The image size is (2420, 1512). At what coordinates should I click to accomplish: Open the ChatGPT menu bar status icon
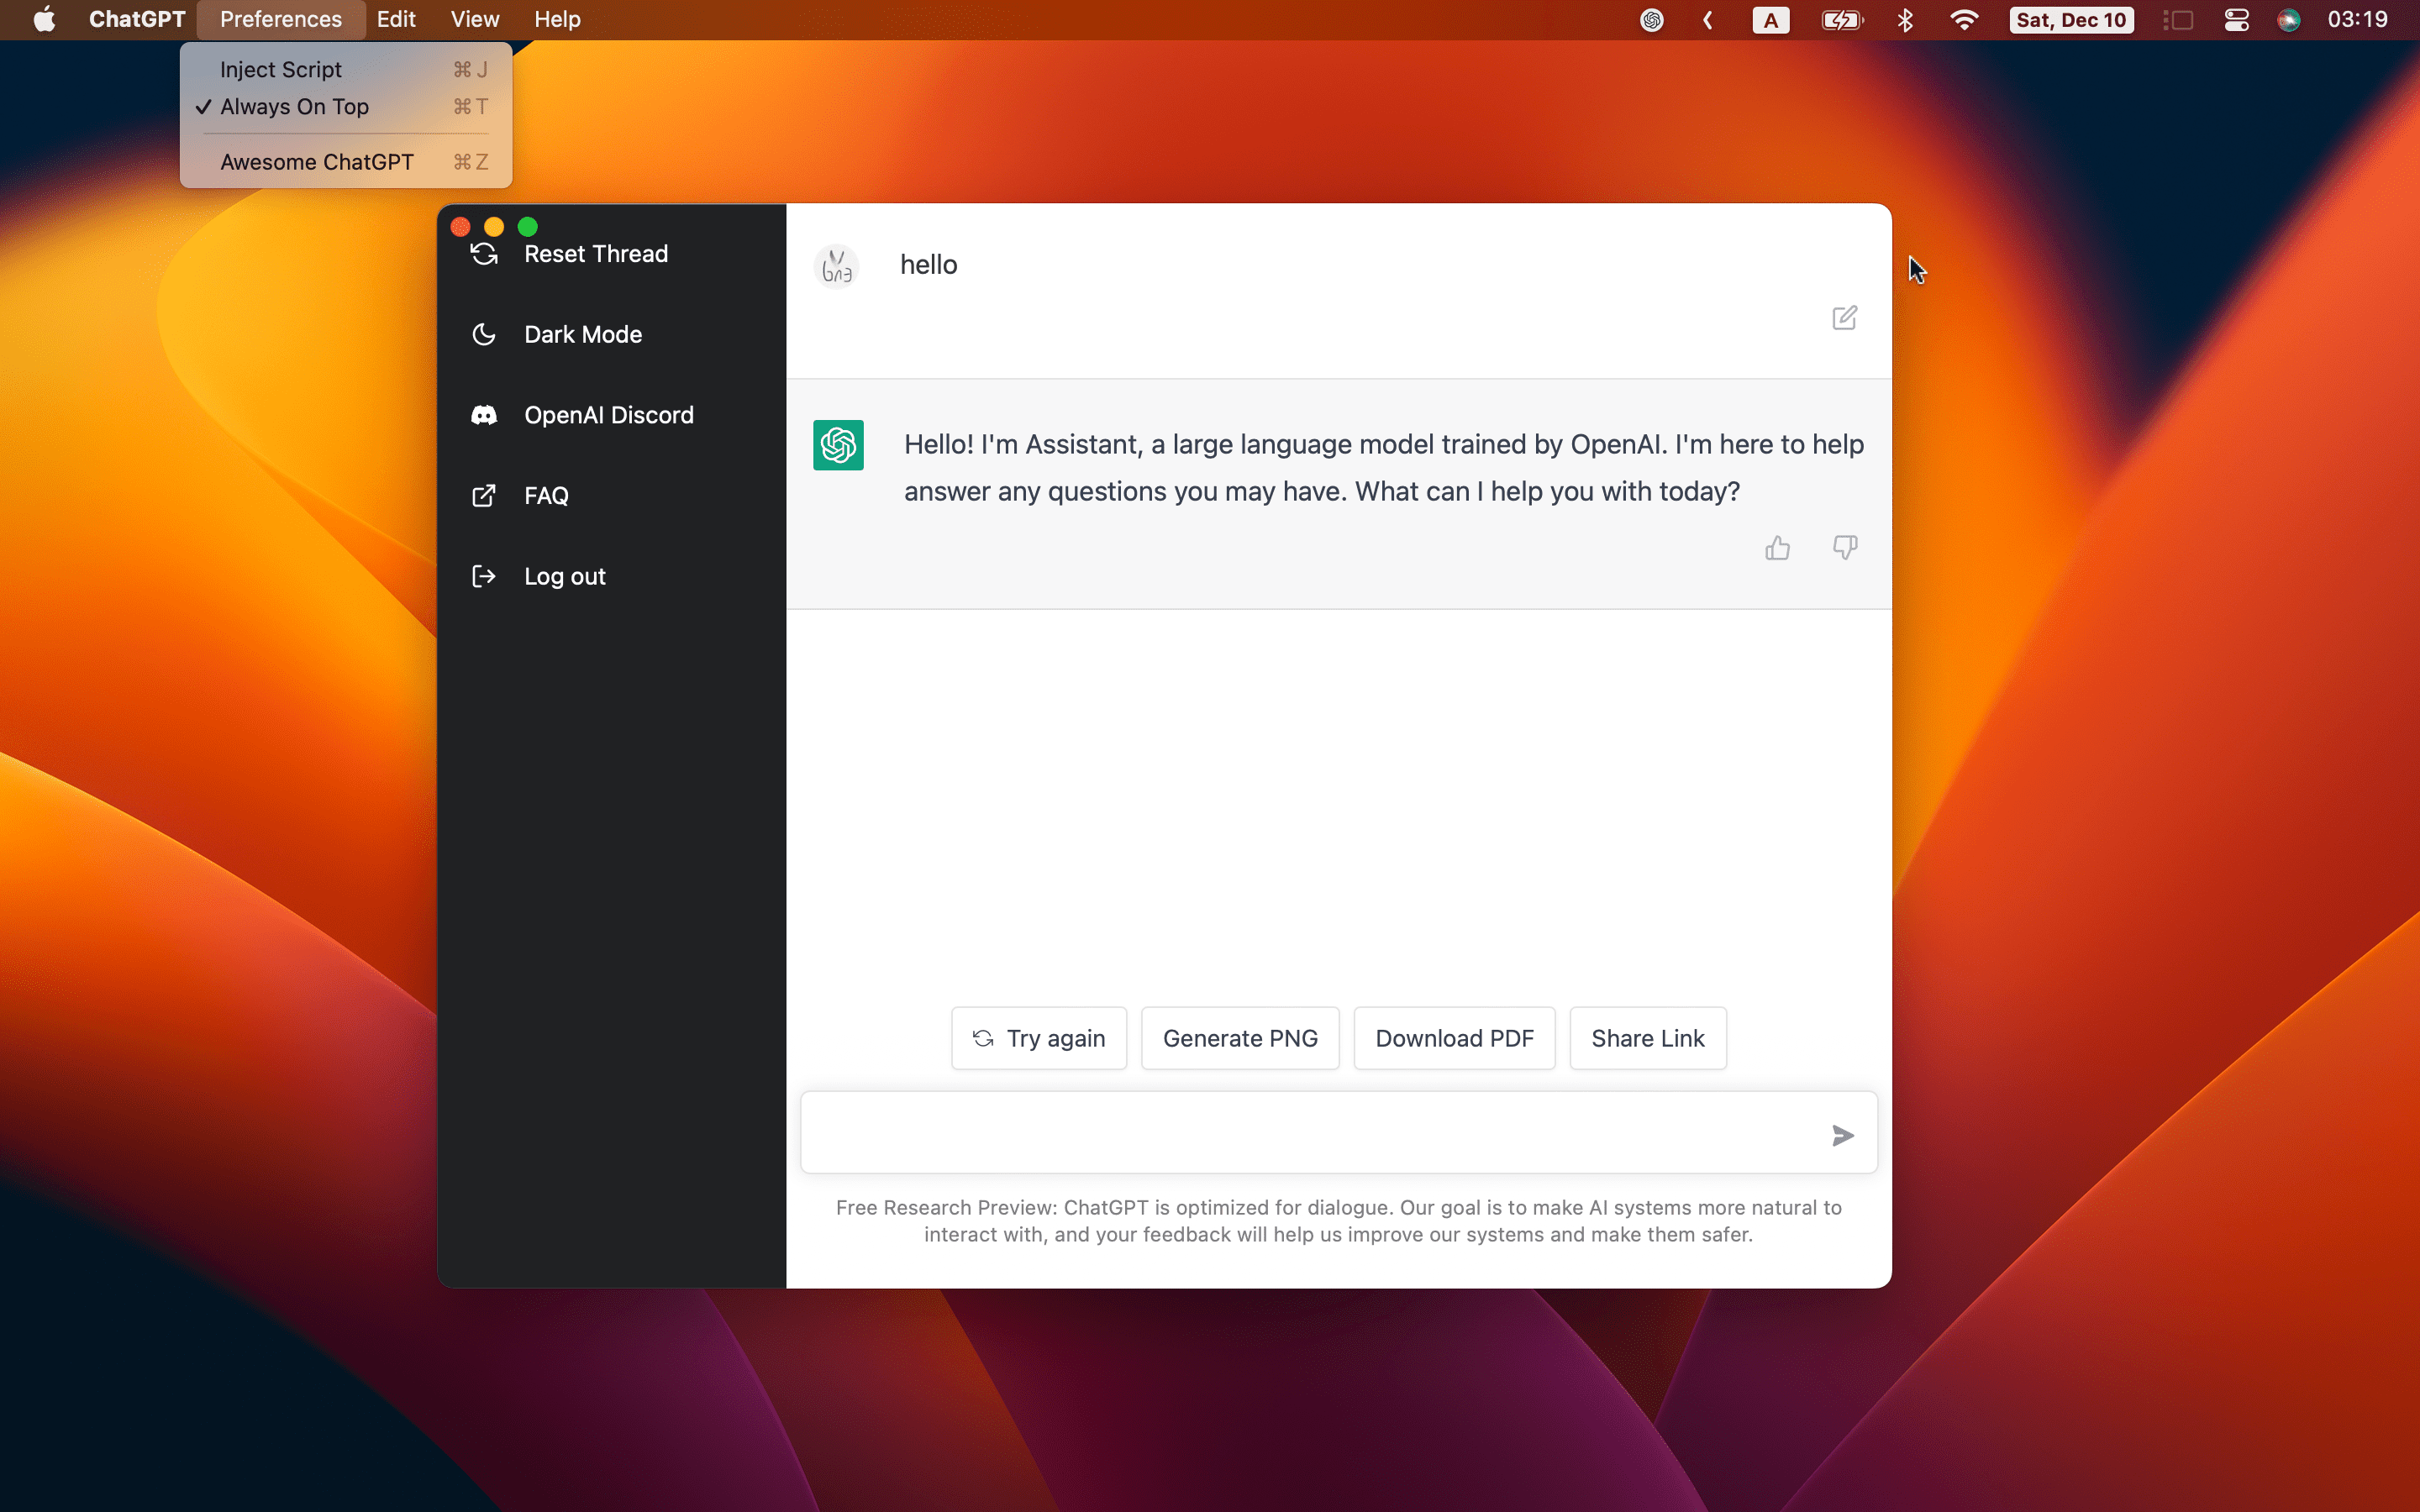click(1652, 20)
